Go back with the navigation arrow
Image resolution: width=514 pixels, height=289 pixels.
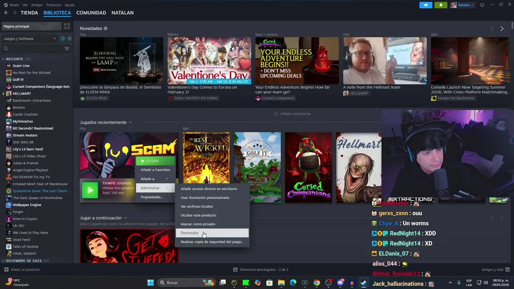tap(6, 13)
